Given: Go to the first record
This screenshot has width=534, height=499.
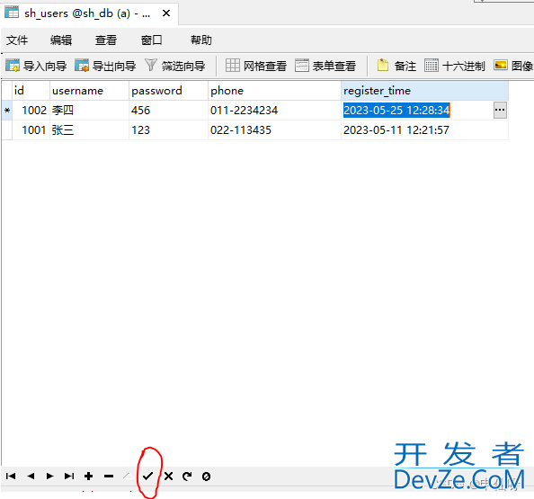Looking at the screenshot, I should [x=11, y=477].
